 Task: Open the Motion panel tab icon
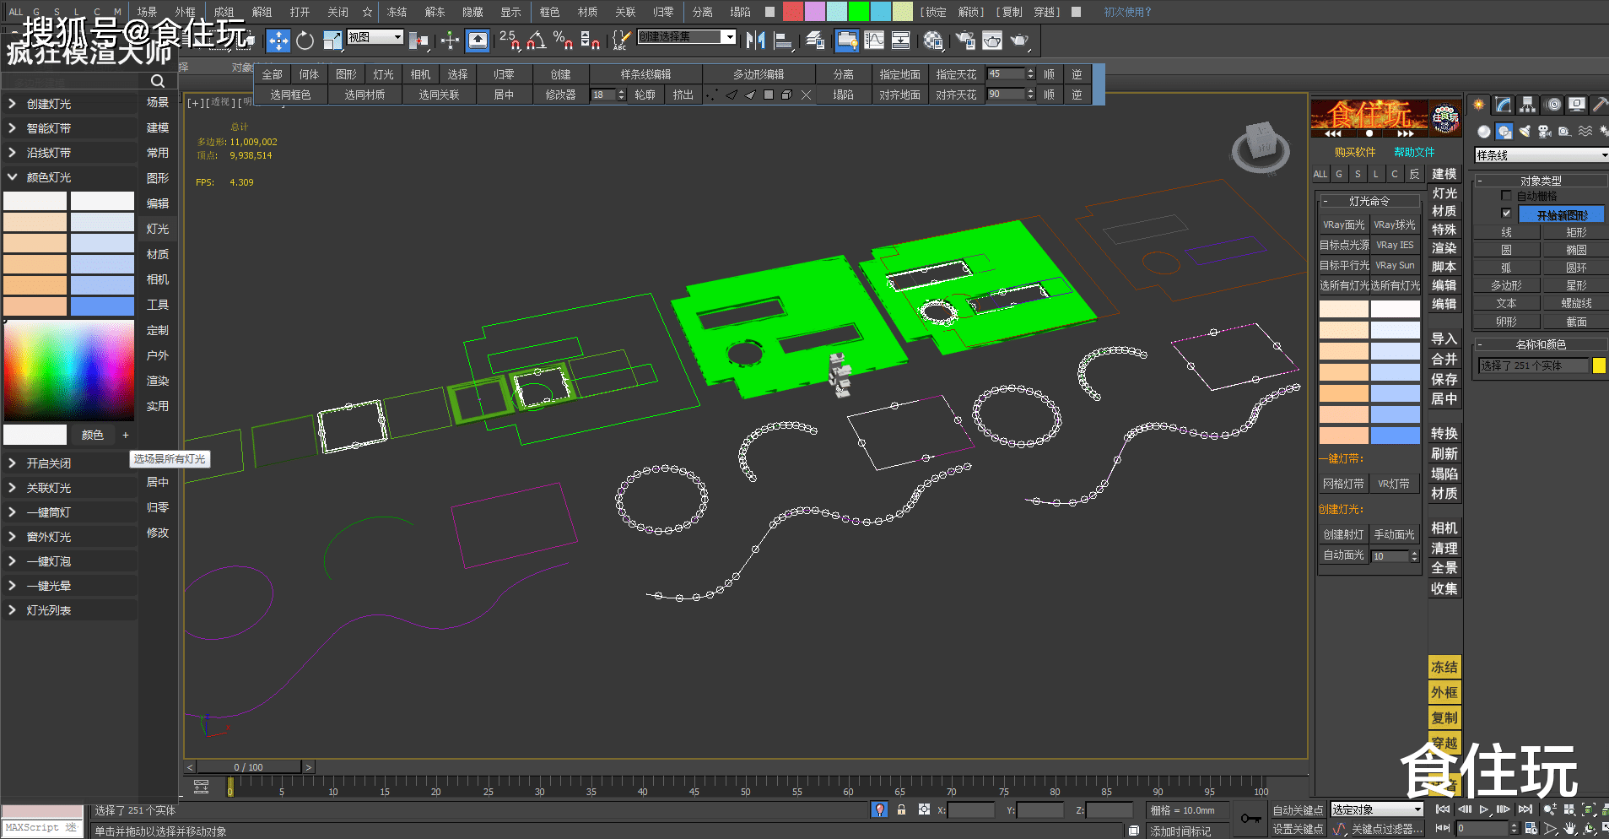pyautogui.click(x=1553, y=105)
